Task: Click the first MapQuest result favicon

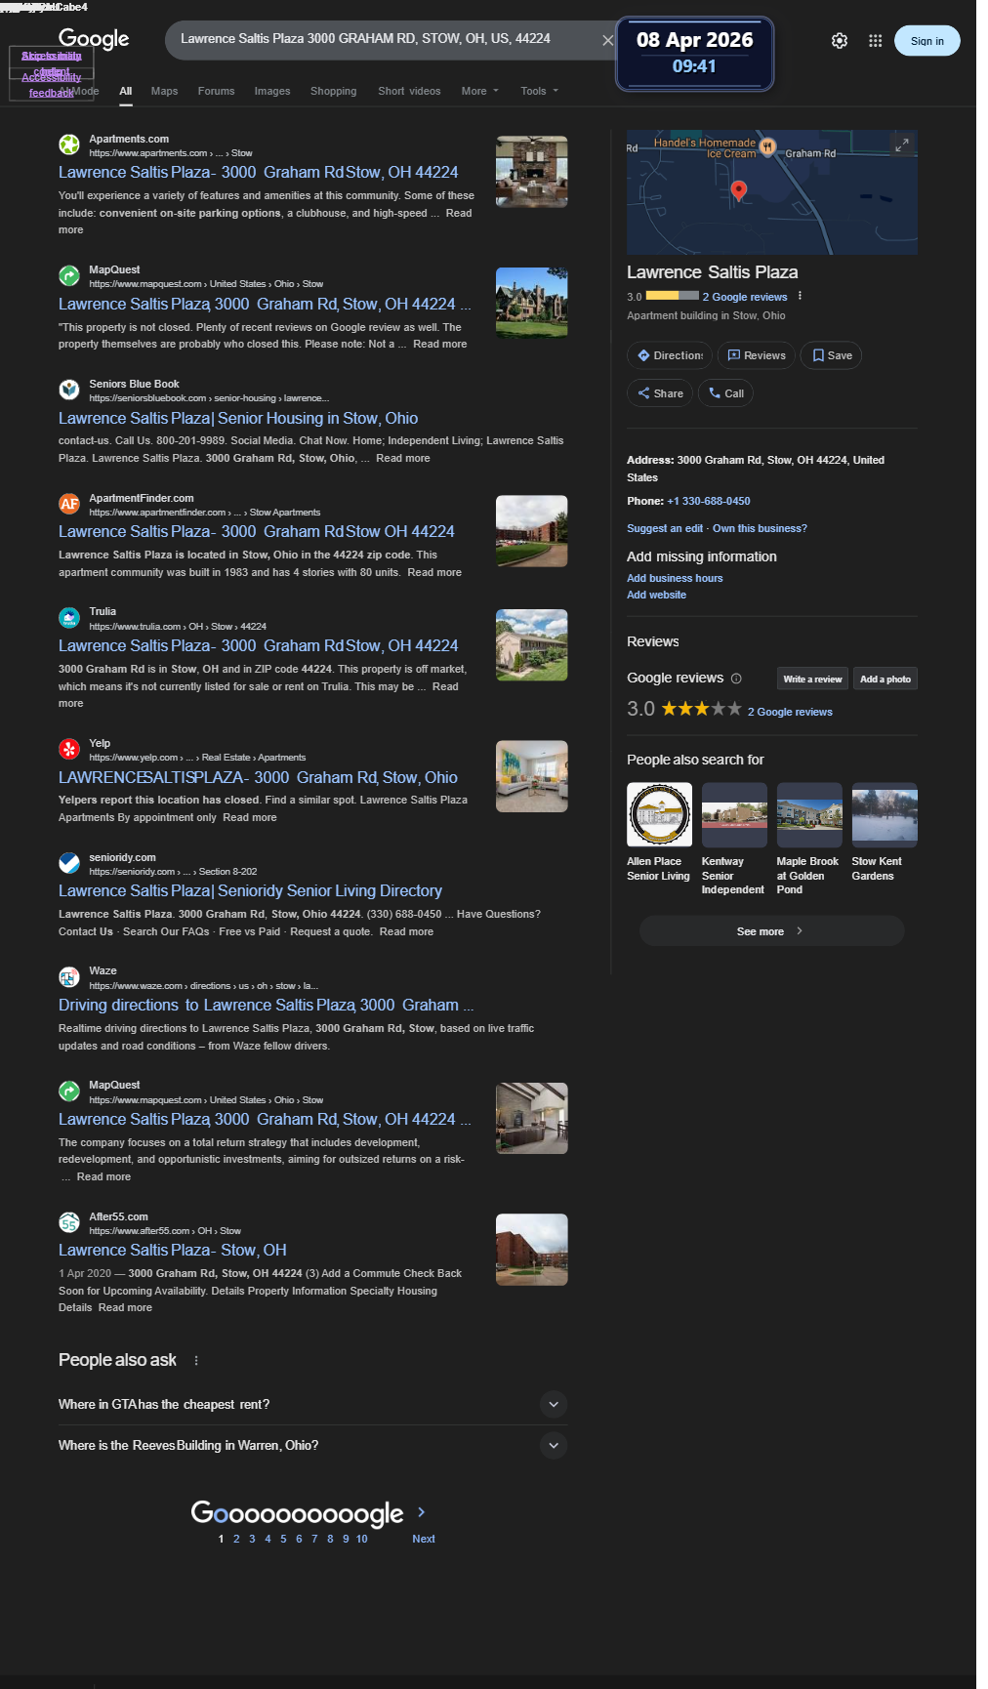Action: coord(69,275)
